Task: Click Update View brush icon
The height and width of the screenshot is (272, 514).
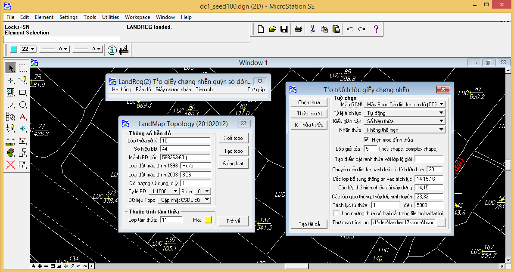Action: click(x=34, y=266)
